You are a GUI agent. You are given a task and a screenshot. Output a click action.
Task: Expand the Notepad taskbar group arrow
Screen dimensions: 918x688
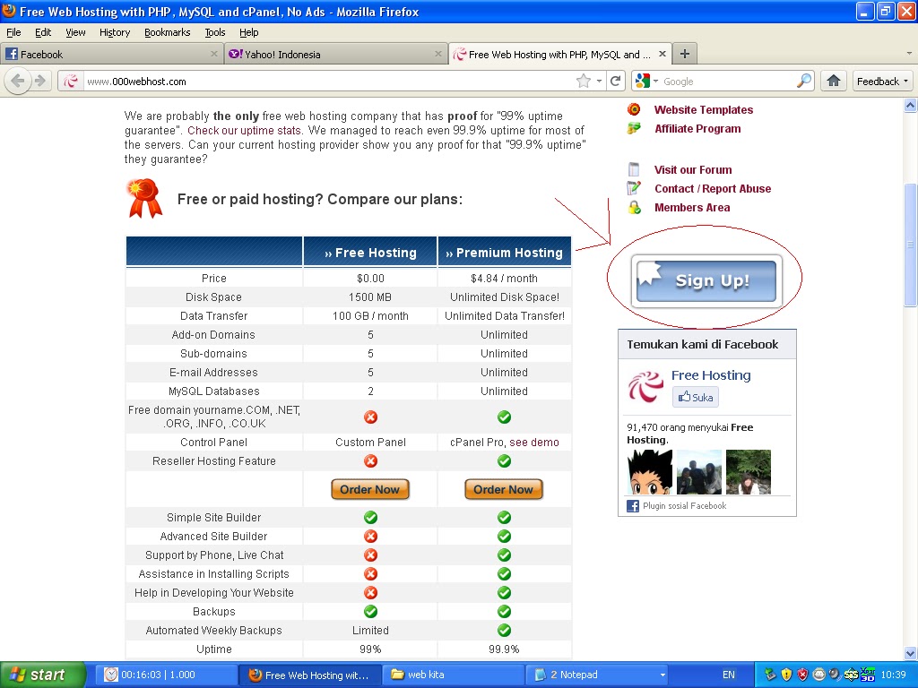coord(663,675)
